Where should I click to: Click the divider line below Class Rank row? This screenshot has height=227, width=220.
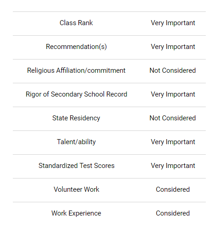click(109, 35)
